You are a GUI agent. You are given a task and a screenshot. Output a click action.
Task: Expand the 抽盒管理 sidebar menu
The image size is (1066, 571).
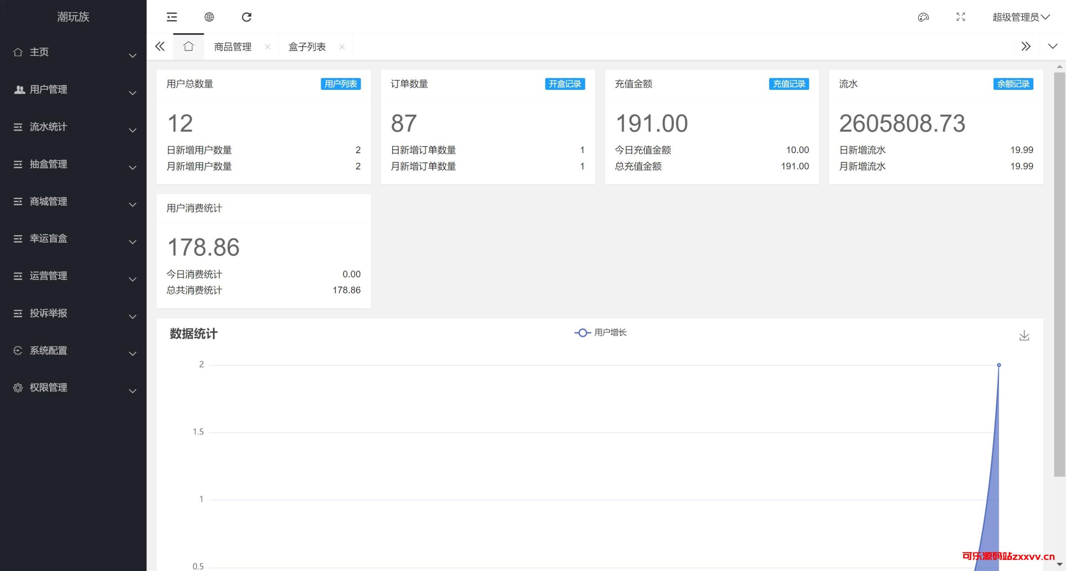tap(73, 164)
